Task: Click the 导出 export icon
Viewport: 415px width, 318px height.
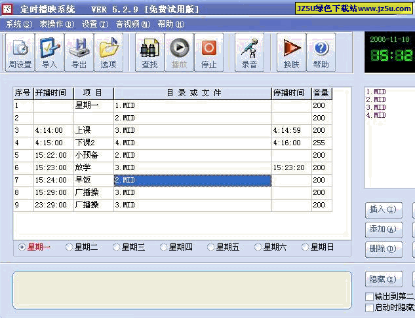Action: pyautogui.click(x=79, y=52)
